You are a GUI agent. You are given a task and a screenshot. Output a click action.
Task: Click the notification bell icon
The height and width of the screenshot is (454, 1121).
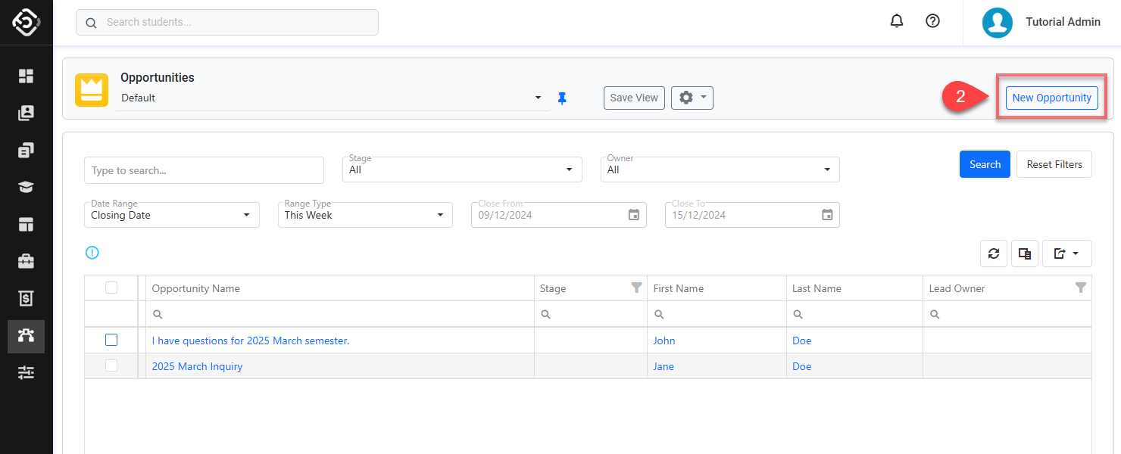897,22
